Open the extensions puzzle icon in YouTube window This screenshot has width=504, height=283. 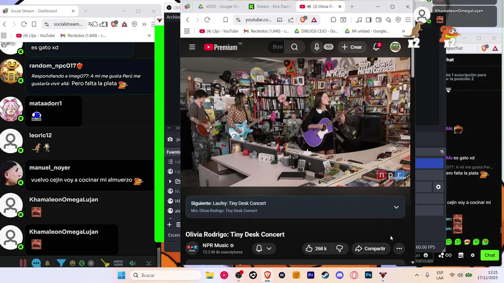(333, 20)
